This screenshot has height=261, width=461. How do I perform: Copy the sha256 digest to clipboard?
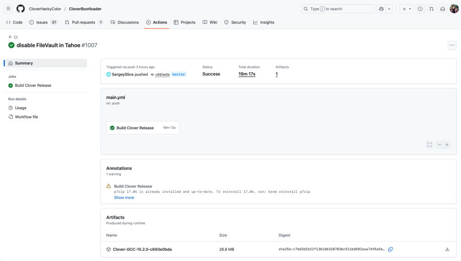coord(390,249)
